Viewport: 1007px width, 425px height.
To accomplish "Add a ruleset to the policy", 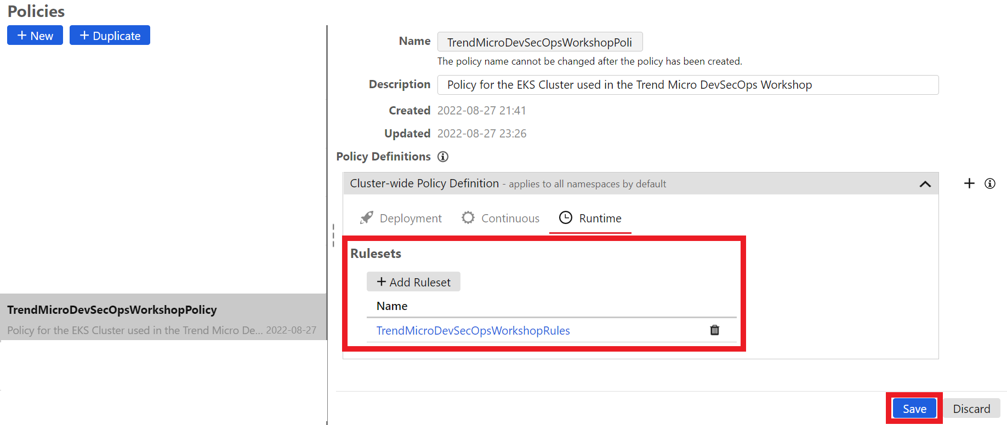I will point(413,282).
